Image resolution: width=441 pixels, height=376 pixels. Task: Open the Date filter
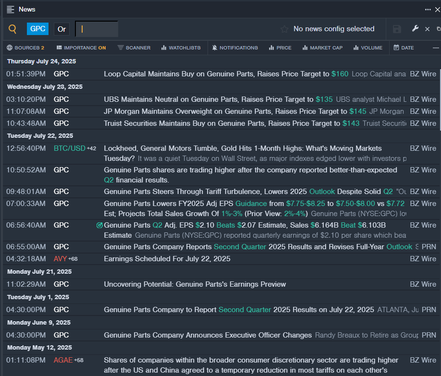pos(404,48)
